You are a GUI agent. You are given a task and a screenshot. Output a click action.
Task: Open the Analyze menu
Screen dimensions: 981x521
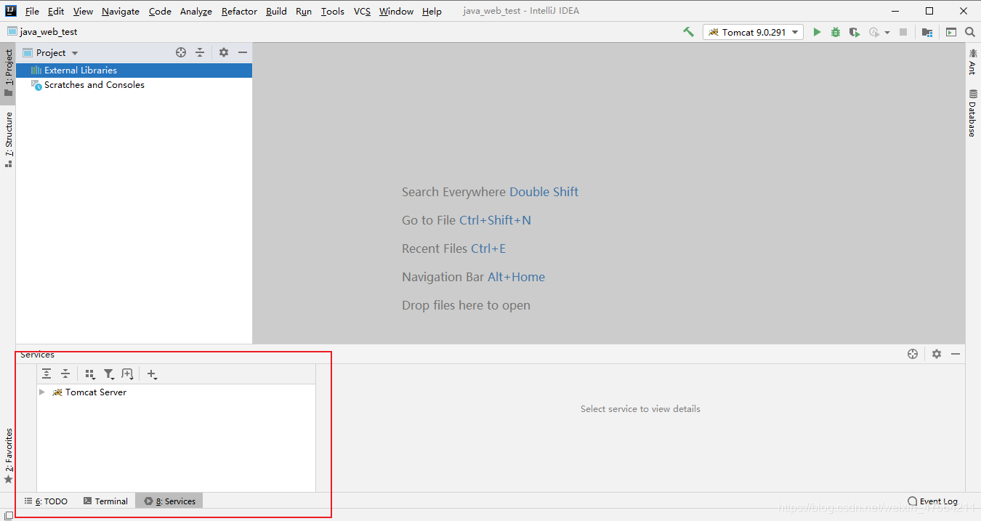click(x=196, y=11)
